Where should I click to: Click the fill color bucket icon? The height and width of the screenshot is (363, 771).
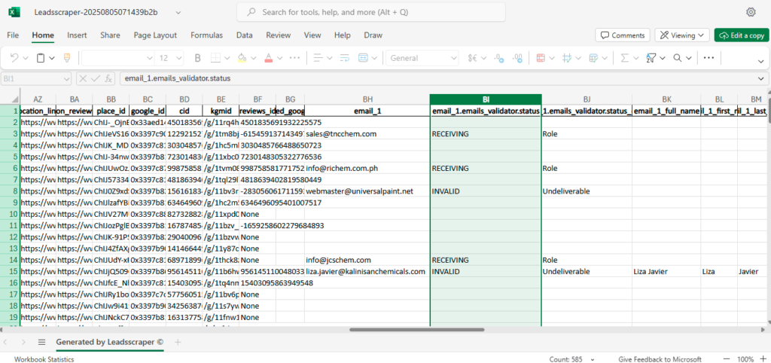(x=242, y=58)
